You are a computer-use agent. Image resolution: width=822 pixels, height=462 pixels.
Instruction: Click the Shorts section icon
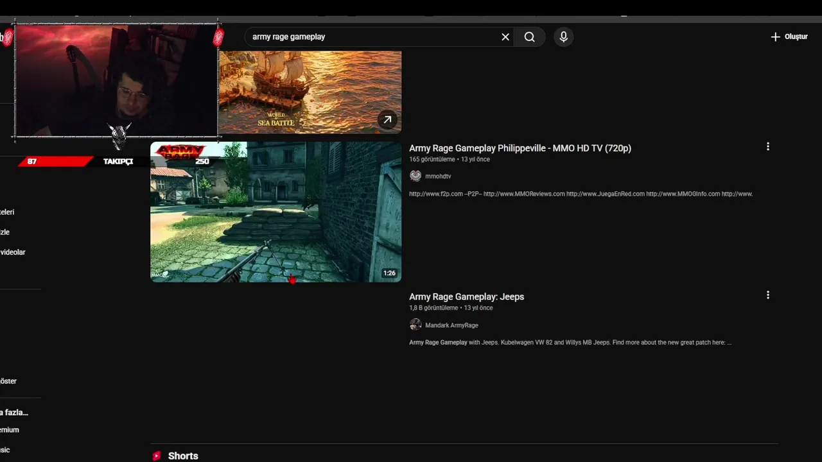point(157,456)
